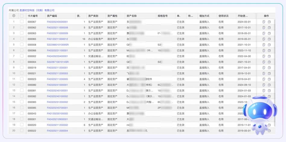Click 办公设备资产 in row of card 000043
The width and height of the screenshot is (286, 142).
pos(96,113)
